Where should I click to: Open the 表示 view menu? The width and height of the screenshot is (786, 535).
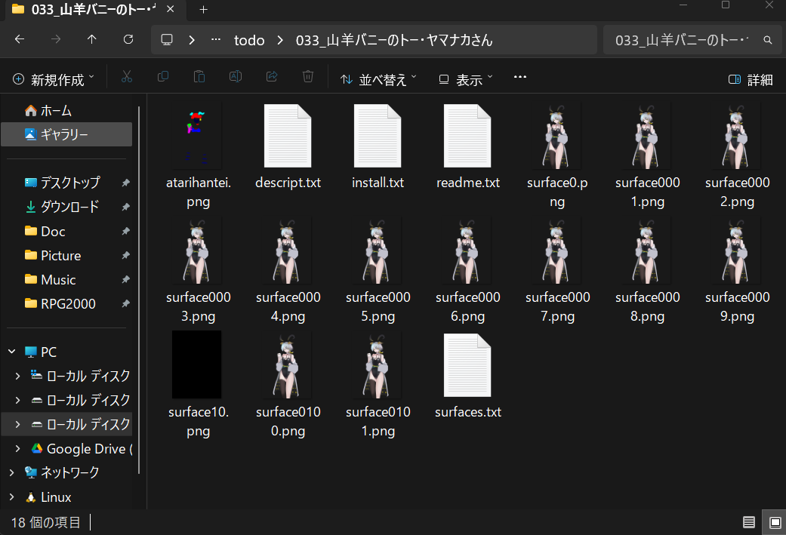point(466,79)
